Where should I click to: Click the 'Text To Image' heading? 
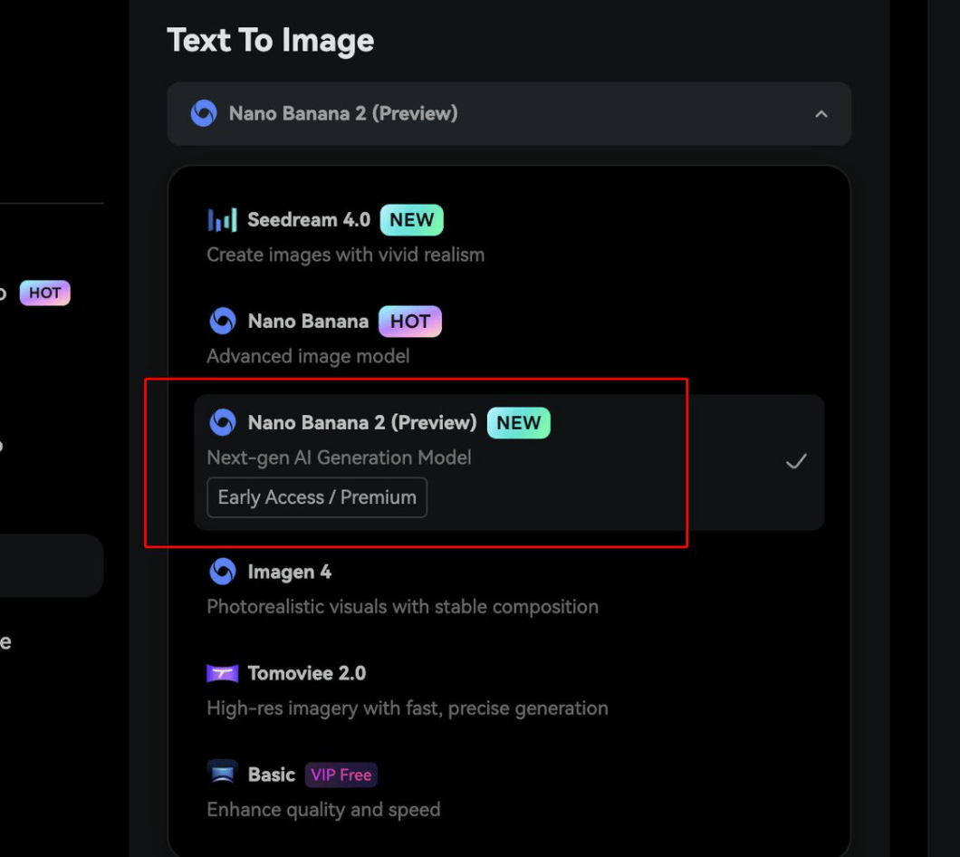tap(270, 41)
